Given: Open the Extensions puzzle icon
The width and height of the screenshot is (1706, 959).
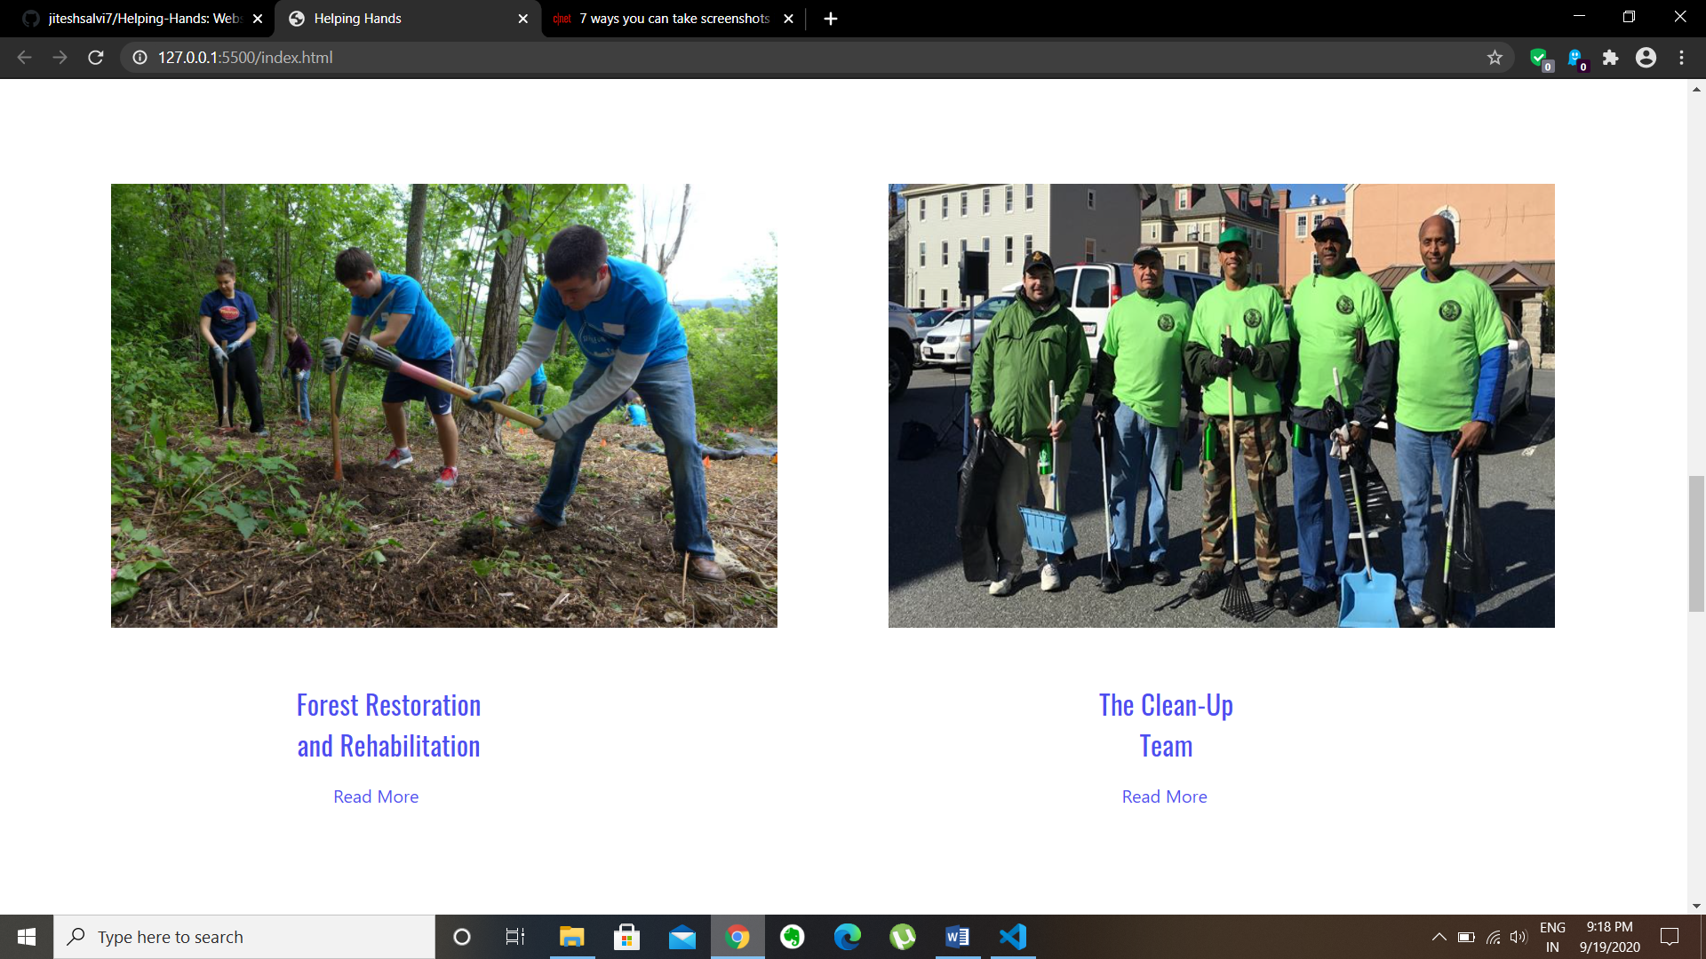Looking at the screenshot, I should pyautogui.click(x=1610, y=58).
